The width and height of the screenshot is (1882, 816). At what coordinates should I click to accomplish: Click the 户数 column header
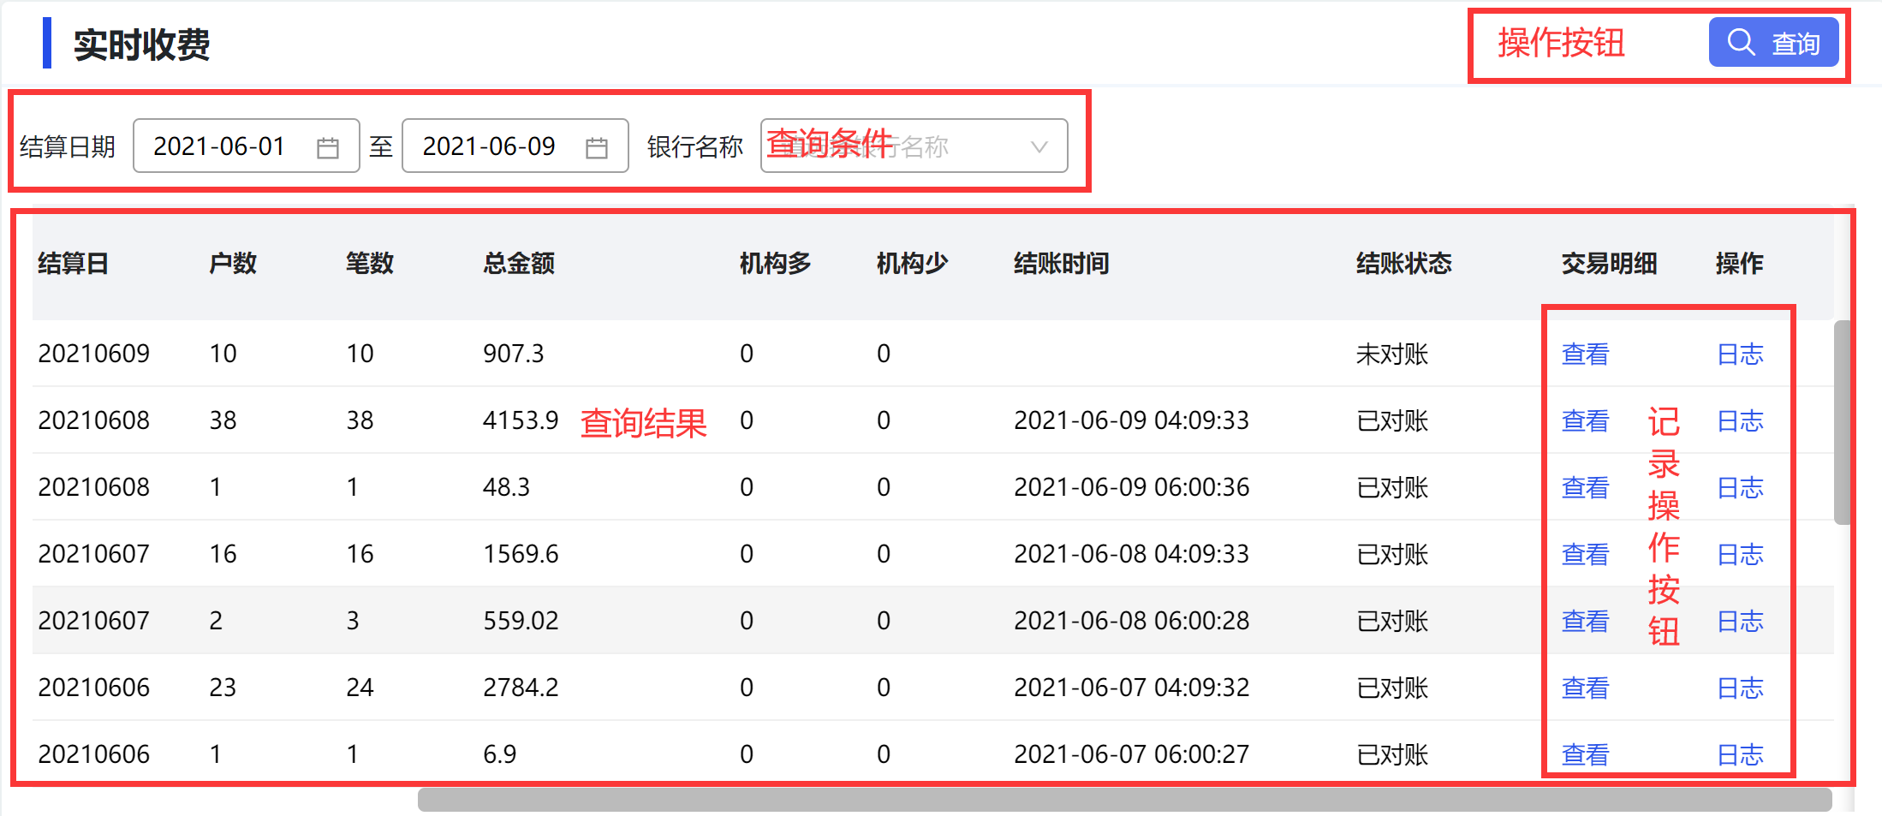coord(233,263)
